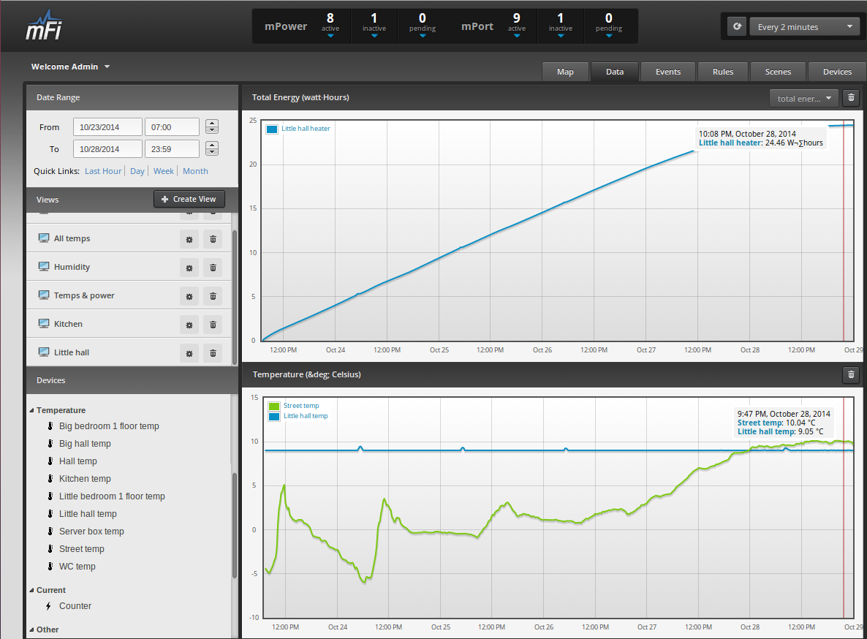The height and width of the screenshot is (639, 867).
Task: Click the To time stepper arrows
Action: (x=212, y=148)
